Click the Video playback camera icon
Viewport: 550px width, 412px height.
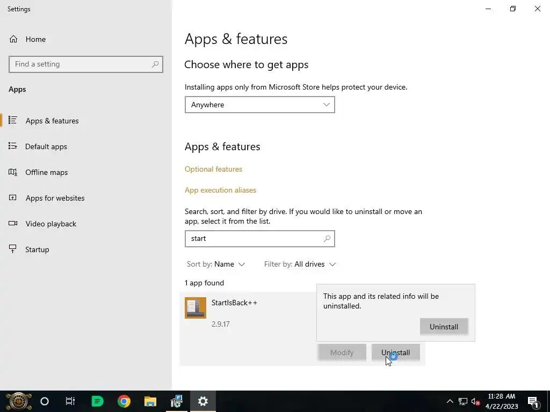click(x=13, y=223)
